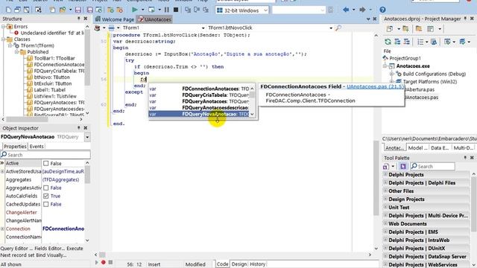477x268 pixels.
Task: Open the Run button dropdown arrow
Action: [x=142, y=10]
